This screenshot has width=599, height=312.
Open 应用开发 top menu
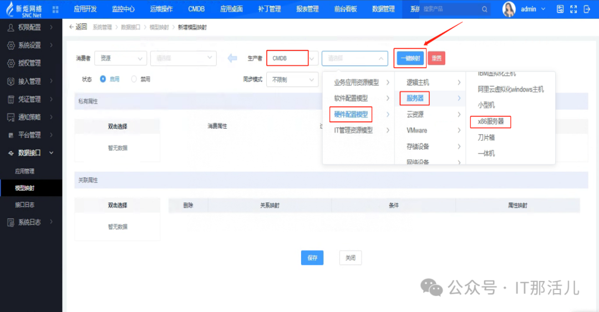point(85,9)
